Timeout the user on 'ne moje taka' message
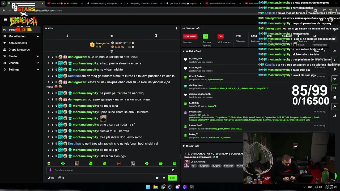The width and height of the screenshot is (340, 191). [53, 106]
